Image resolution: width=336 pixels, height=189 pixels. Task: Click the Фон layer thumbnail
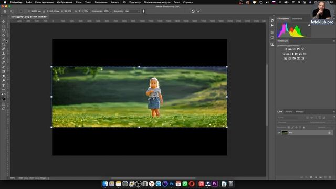point(285,133)
